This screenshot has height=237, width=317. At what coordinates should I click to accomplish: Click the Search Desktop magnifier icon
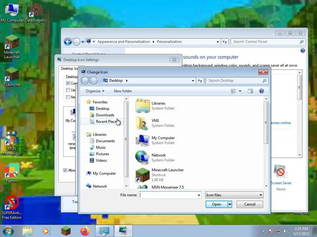pos(264,81)
